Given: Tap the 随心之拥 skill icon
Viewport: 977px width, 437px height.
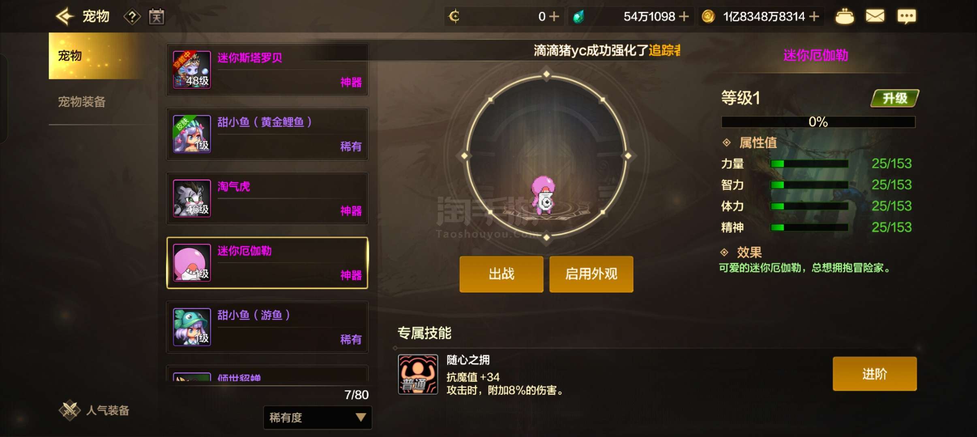Looking at the screenshot, I should [418, 374].
